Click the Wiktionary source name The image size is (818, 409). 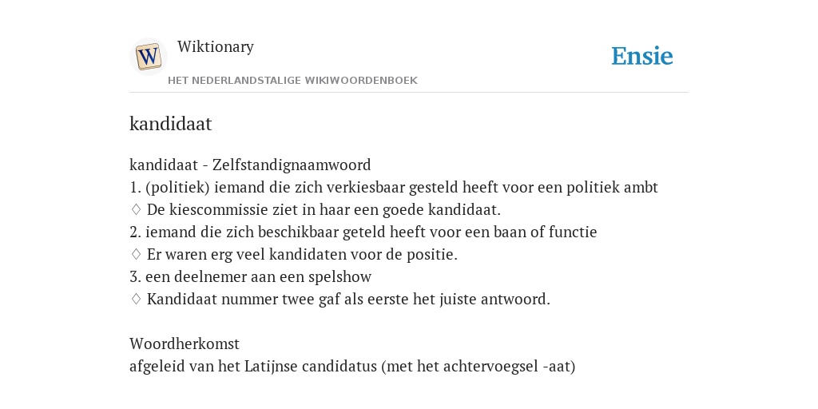[x=216, y=47]
